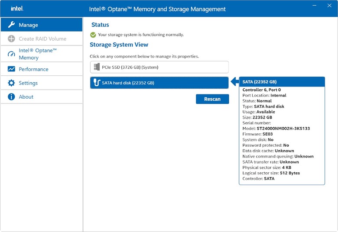Close the Optane management window

(x=329, y=6)
